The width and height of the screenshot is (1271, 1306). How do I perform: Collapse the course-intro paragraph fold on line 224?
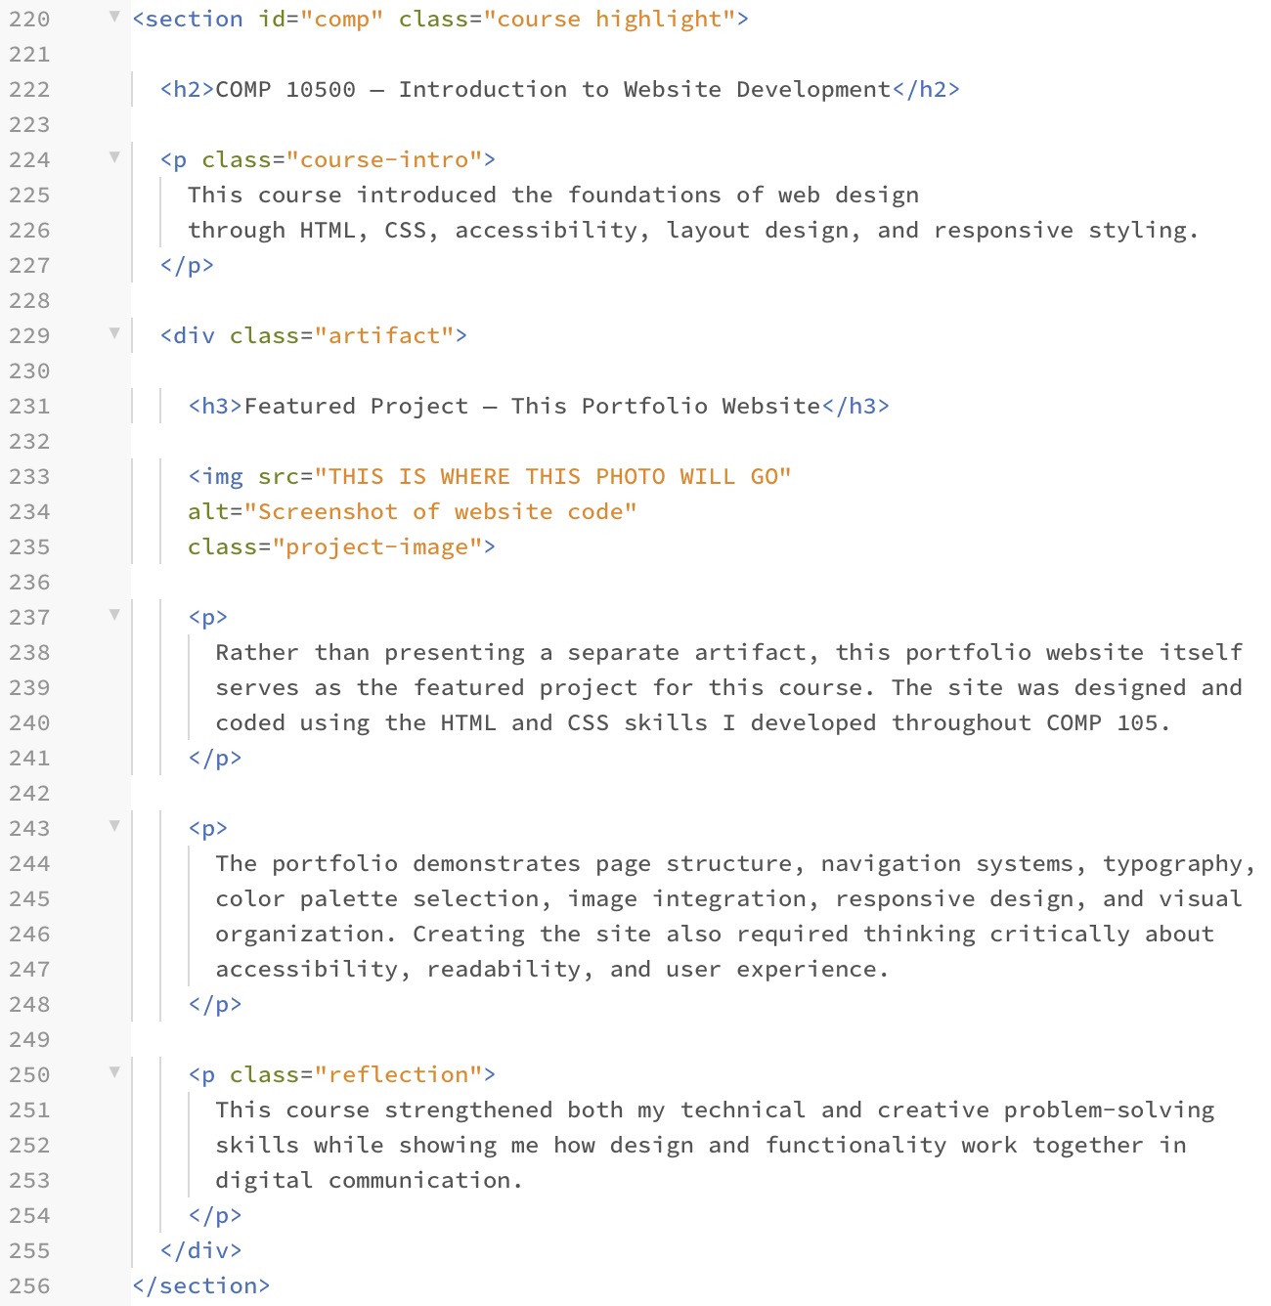(x=114, y=156)
